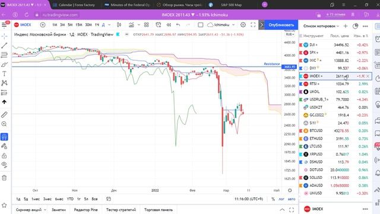Collapse the bottom panel with chevron
Screen dimensions: 380x214
(x=283, y=210)
